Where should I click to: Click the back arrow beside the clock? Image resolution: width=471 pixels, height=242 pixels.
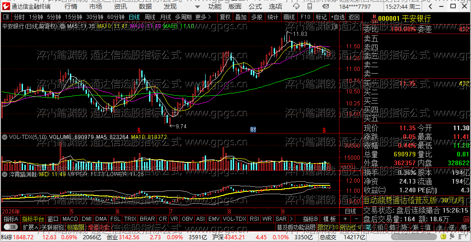click(430, 6)
